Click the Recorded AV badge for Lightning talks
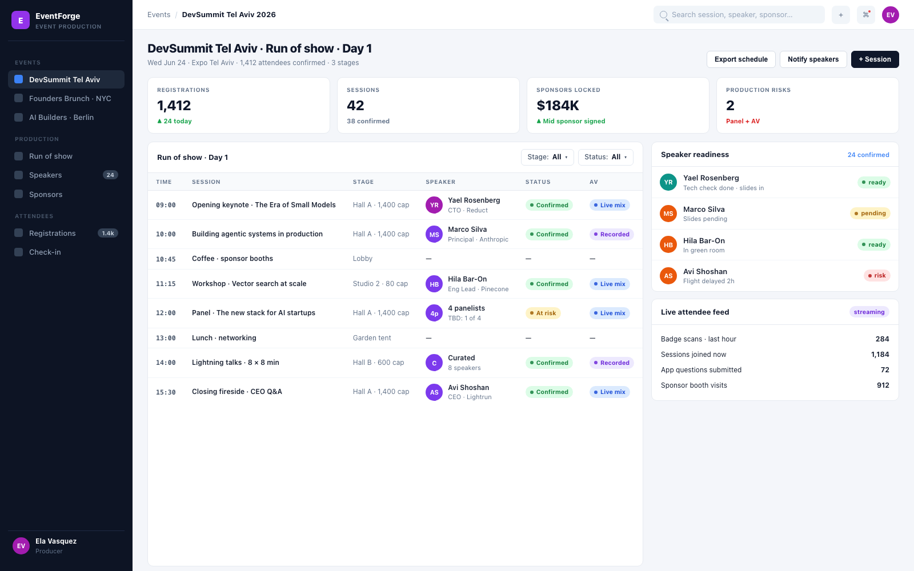The image size is (914, 571). point(612,363)
